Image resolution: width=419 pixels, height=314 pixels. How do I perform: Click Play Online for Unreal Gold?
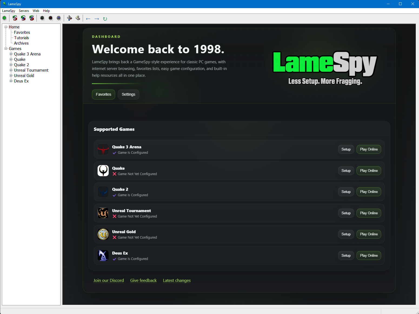tap(369, 234)
